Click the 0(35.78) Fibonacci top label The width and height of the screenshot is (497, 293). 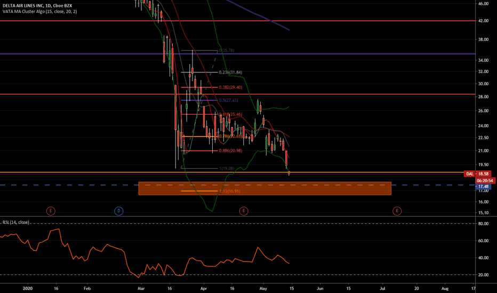point(227,51)
